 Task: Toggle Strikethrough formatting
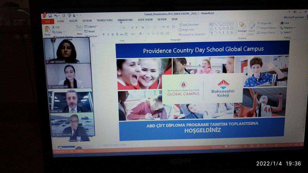[121, 34]
